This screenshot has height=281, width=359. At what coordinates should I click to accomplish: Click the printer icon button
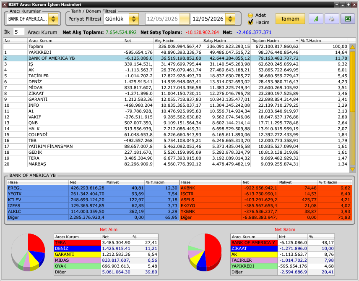(x=331, y=19)
